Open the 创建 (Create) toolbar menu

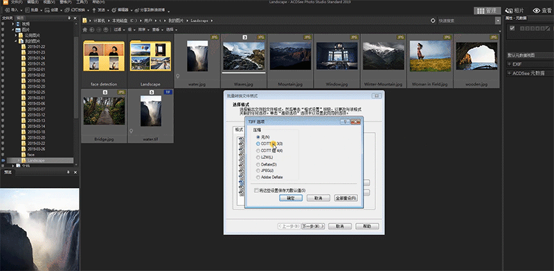(x=54, y=10)
